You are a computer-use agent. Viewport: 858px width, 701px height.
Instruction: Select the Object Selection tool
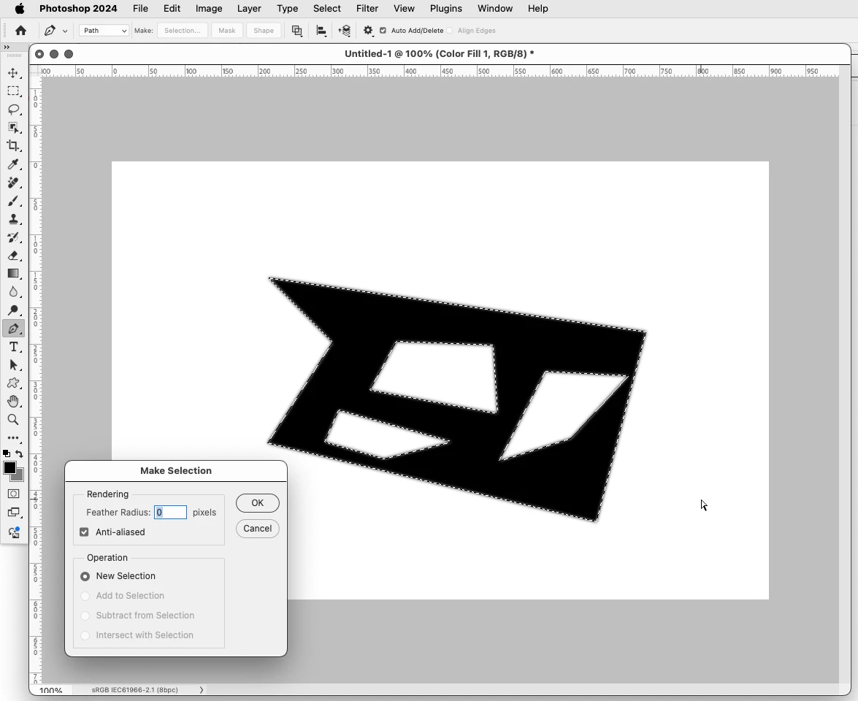coord(13,128)
